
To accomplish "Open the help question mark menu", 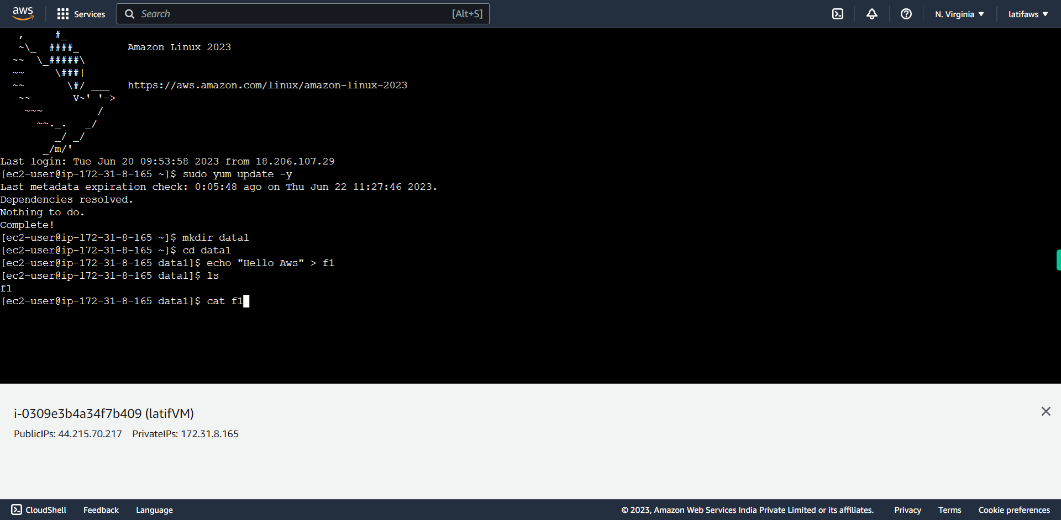I will (906, 14).
